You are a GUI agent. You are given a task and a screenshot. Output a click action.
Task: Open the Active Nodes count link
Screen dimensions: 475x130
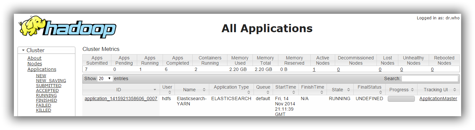pyautogui.click(x=314, y=69)
